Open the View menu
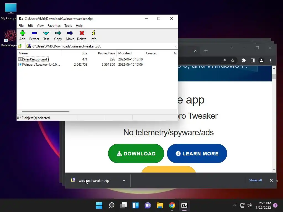283x212 pixels. [40, 26]
